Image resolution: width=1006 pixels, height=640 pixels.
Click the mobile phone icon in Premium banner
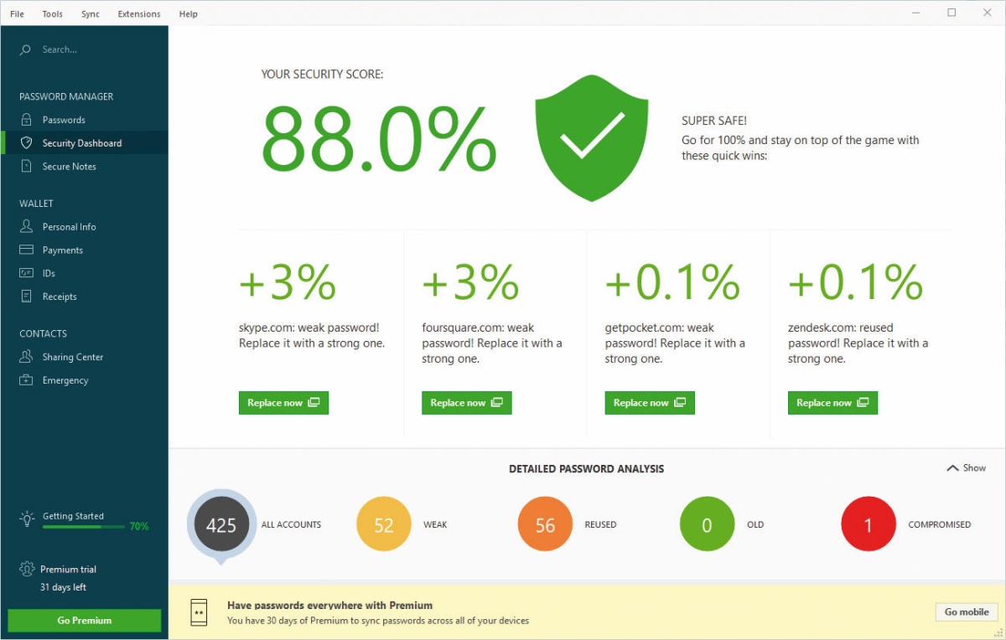[199, 612]
